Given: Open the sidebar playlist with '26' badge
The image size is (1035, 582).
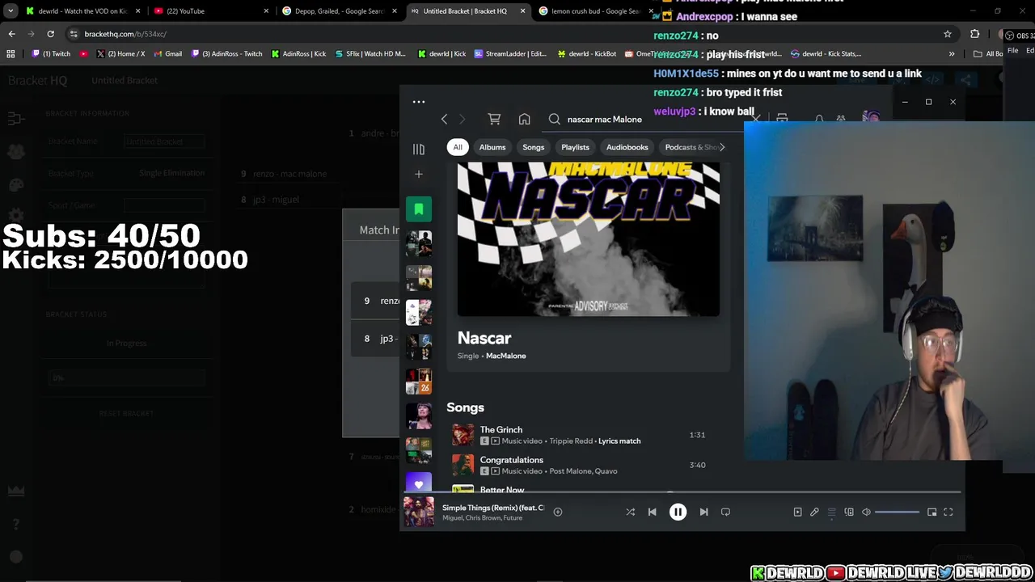Looking at the screenshot, I should tap(418, 382).
